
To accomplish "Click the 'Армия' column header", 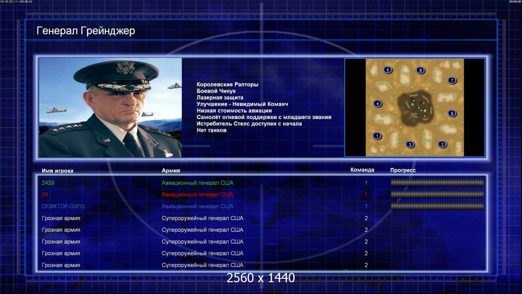I will 171,171.
